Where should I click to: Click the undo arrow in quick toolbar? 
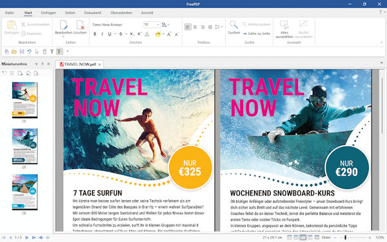(x=30, y=52)
